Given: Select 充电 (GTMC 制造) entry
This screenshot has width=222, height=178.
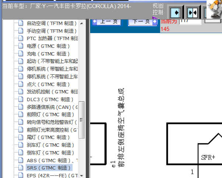Looking at the screenshot, I should [x=48, y=54].
